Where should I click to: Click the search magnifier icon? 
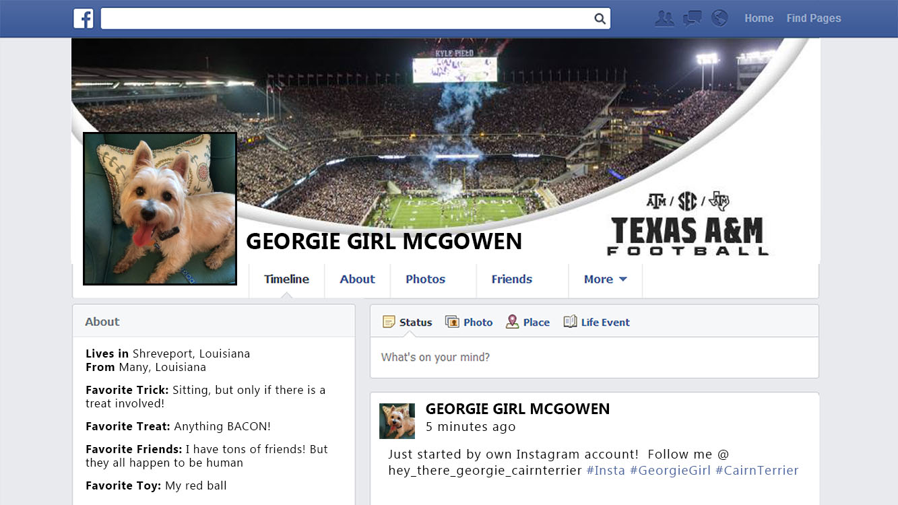600,19
